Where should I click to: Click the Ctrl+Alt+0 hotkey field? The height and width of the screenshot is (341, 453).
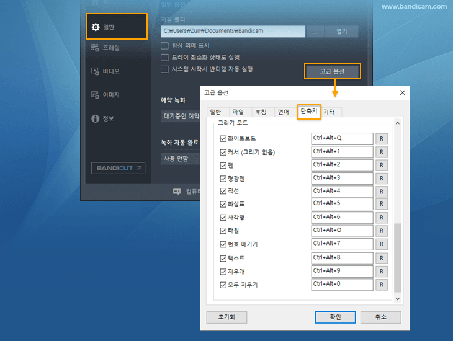point(342,285)
